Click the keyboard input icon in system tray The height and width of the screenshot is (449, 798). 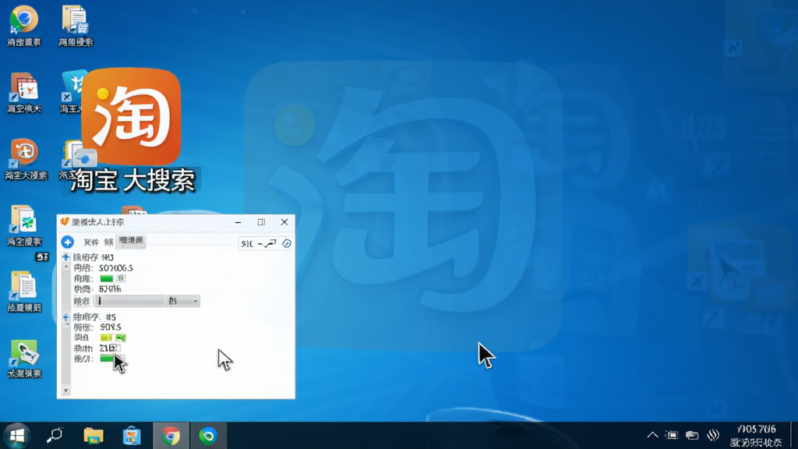tap(692, 435)
